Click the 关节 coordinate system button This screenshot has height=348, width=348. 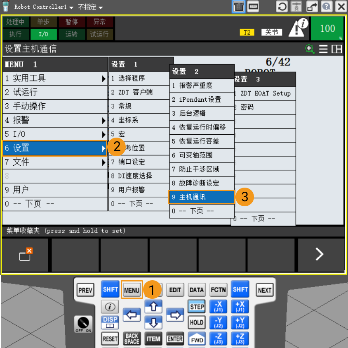coord(272,32)
